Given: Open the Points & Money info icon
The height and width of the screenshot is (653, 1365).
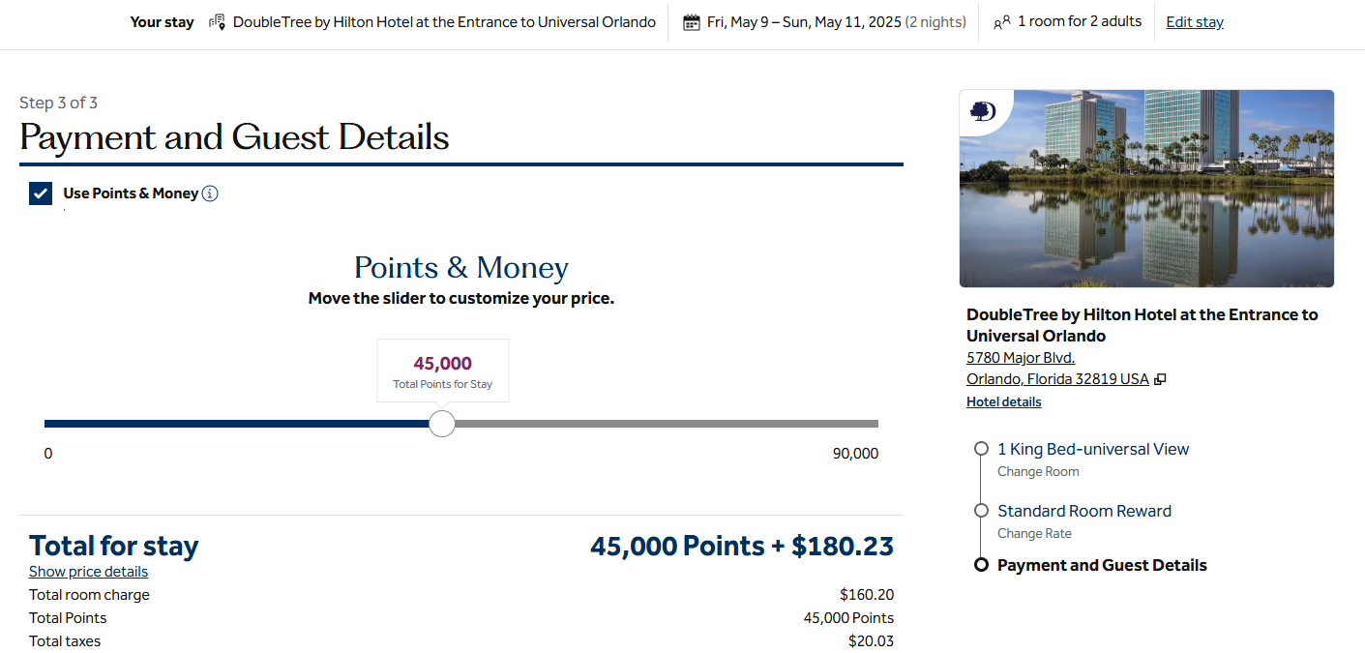Looking at the screenshot, I should pyautogui.click(x=210, y=193).
